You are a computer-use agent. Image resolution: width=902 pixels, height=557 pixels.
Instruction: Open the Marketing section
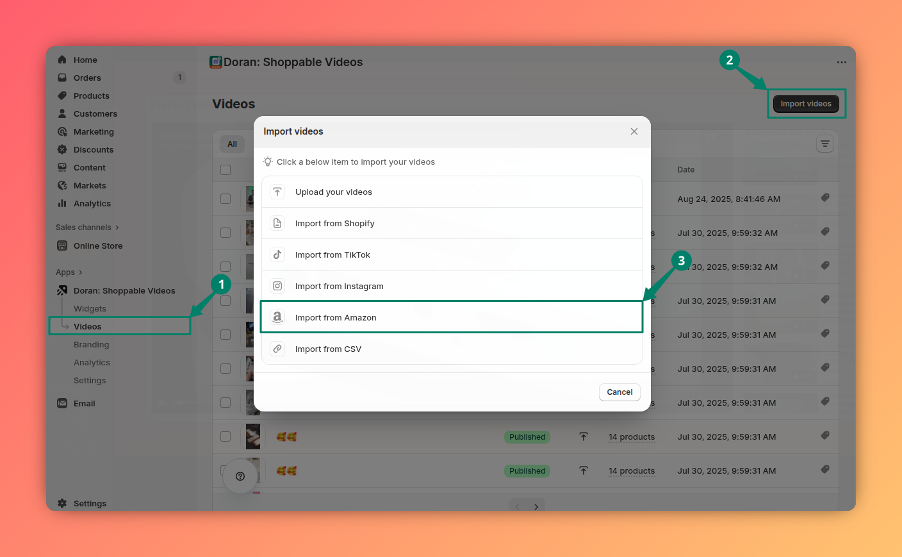[94, 131]
